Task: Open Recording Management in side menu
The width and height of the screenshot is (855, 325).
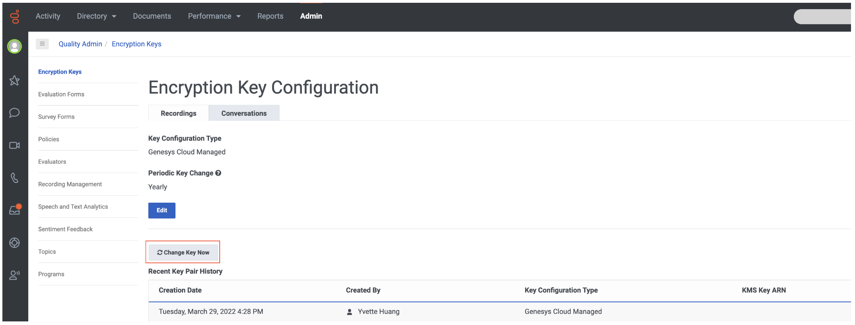Action: point(70,184)
